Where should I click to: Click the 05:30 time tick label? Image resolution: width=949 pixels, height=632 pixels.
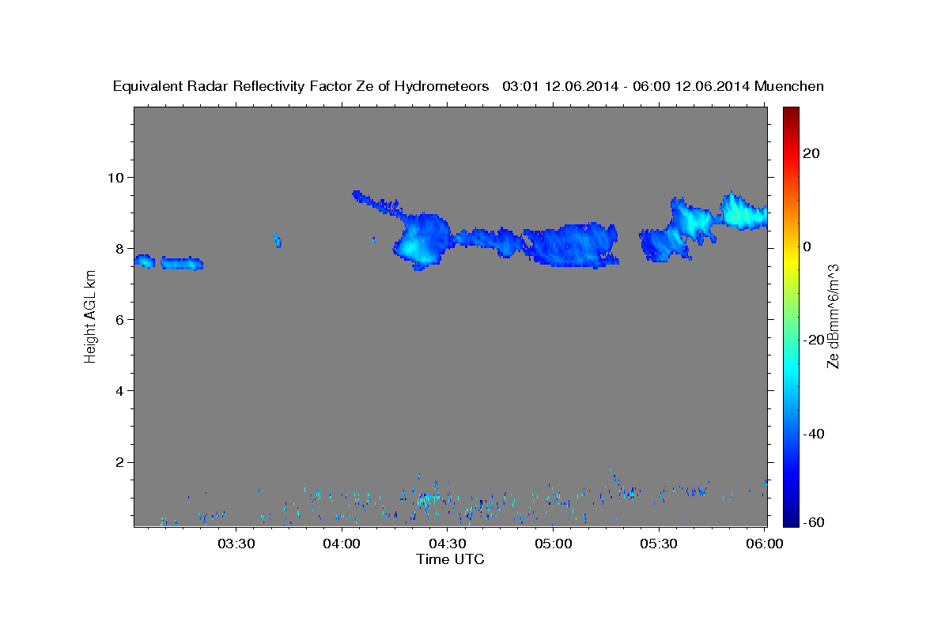click(x=660, y=544)
